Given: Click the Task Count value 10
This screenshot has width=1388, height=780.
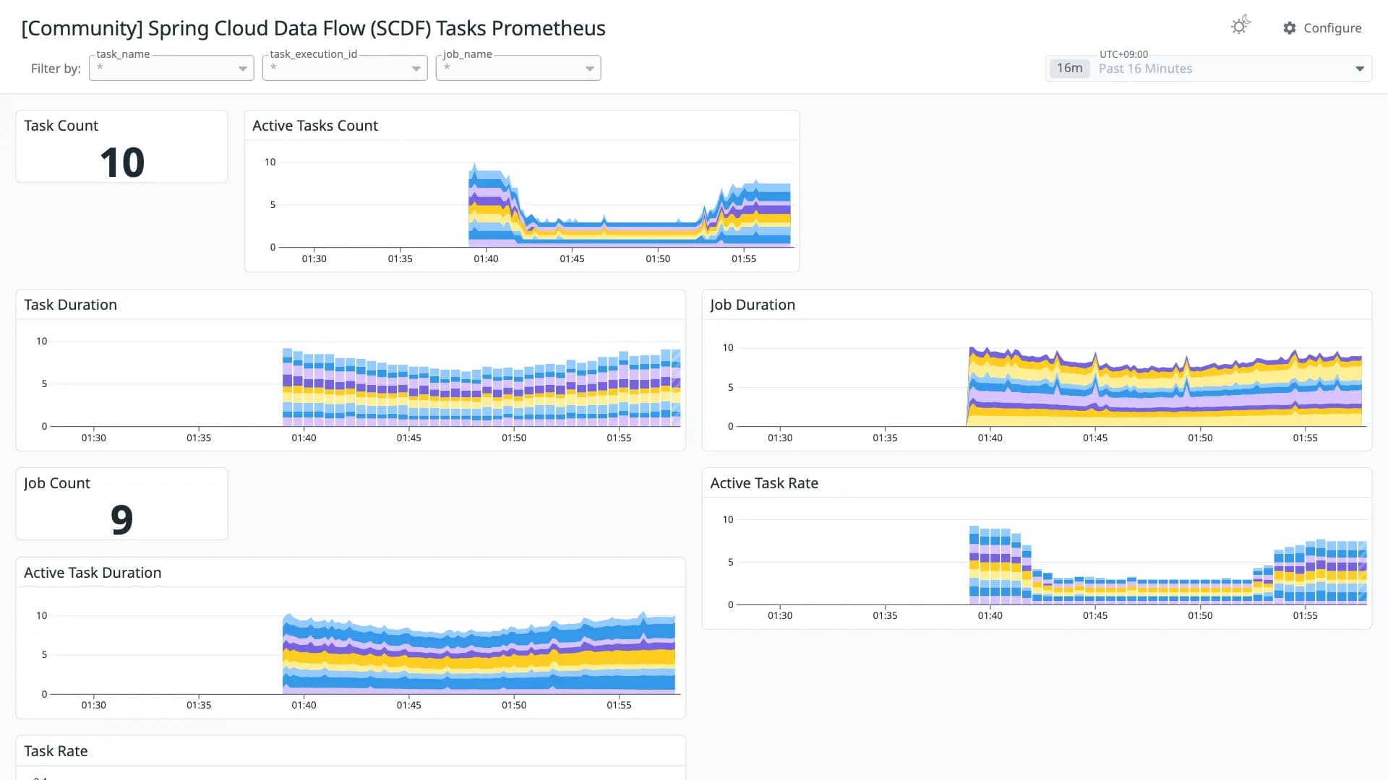Looking at the screenshot, I should click(x=122, y=162).
